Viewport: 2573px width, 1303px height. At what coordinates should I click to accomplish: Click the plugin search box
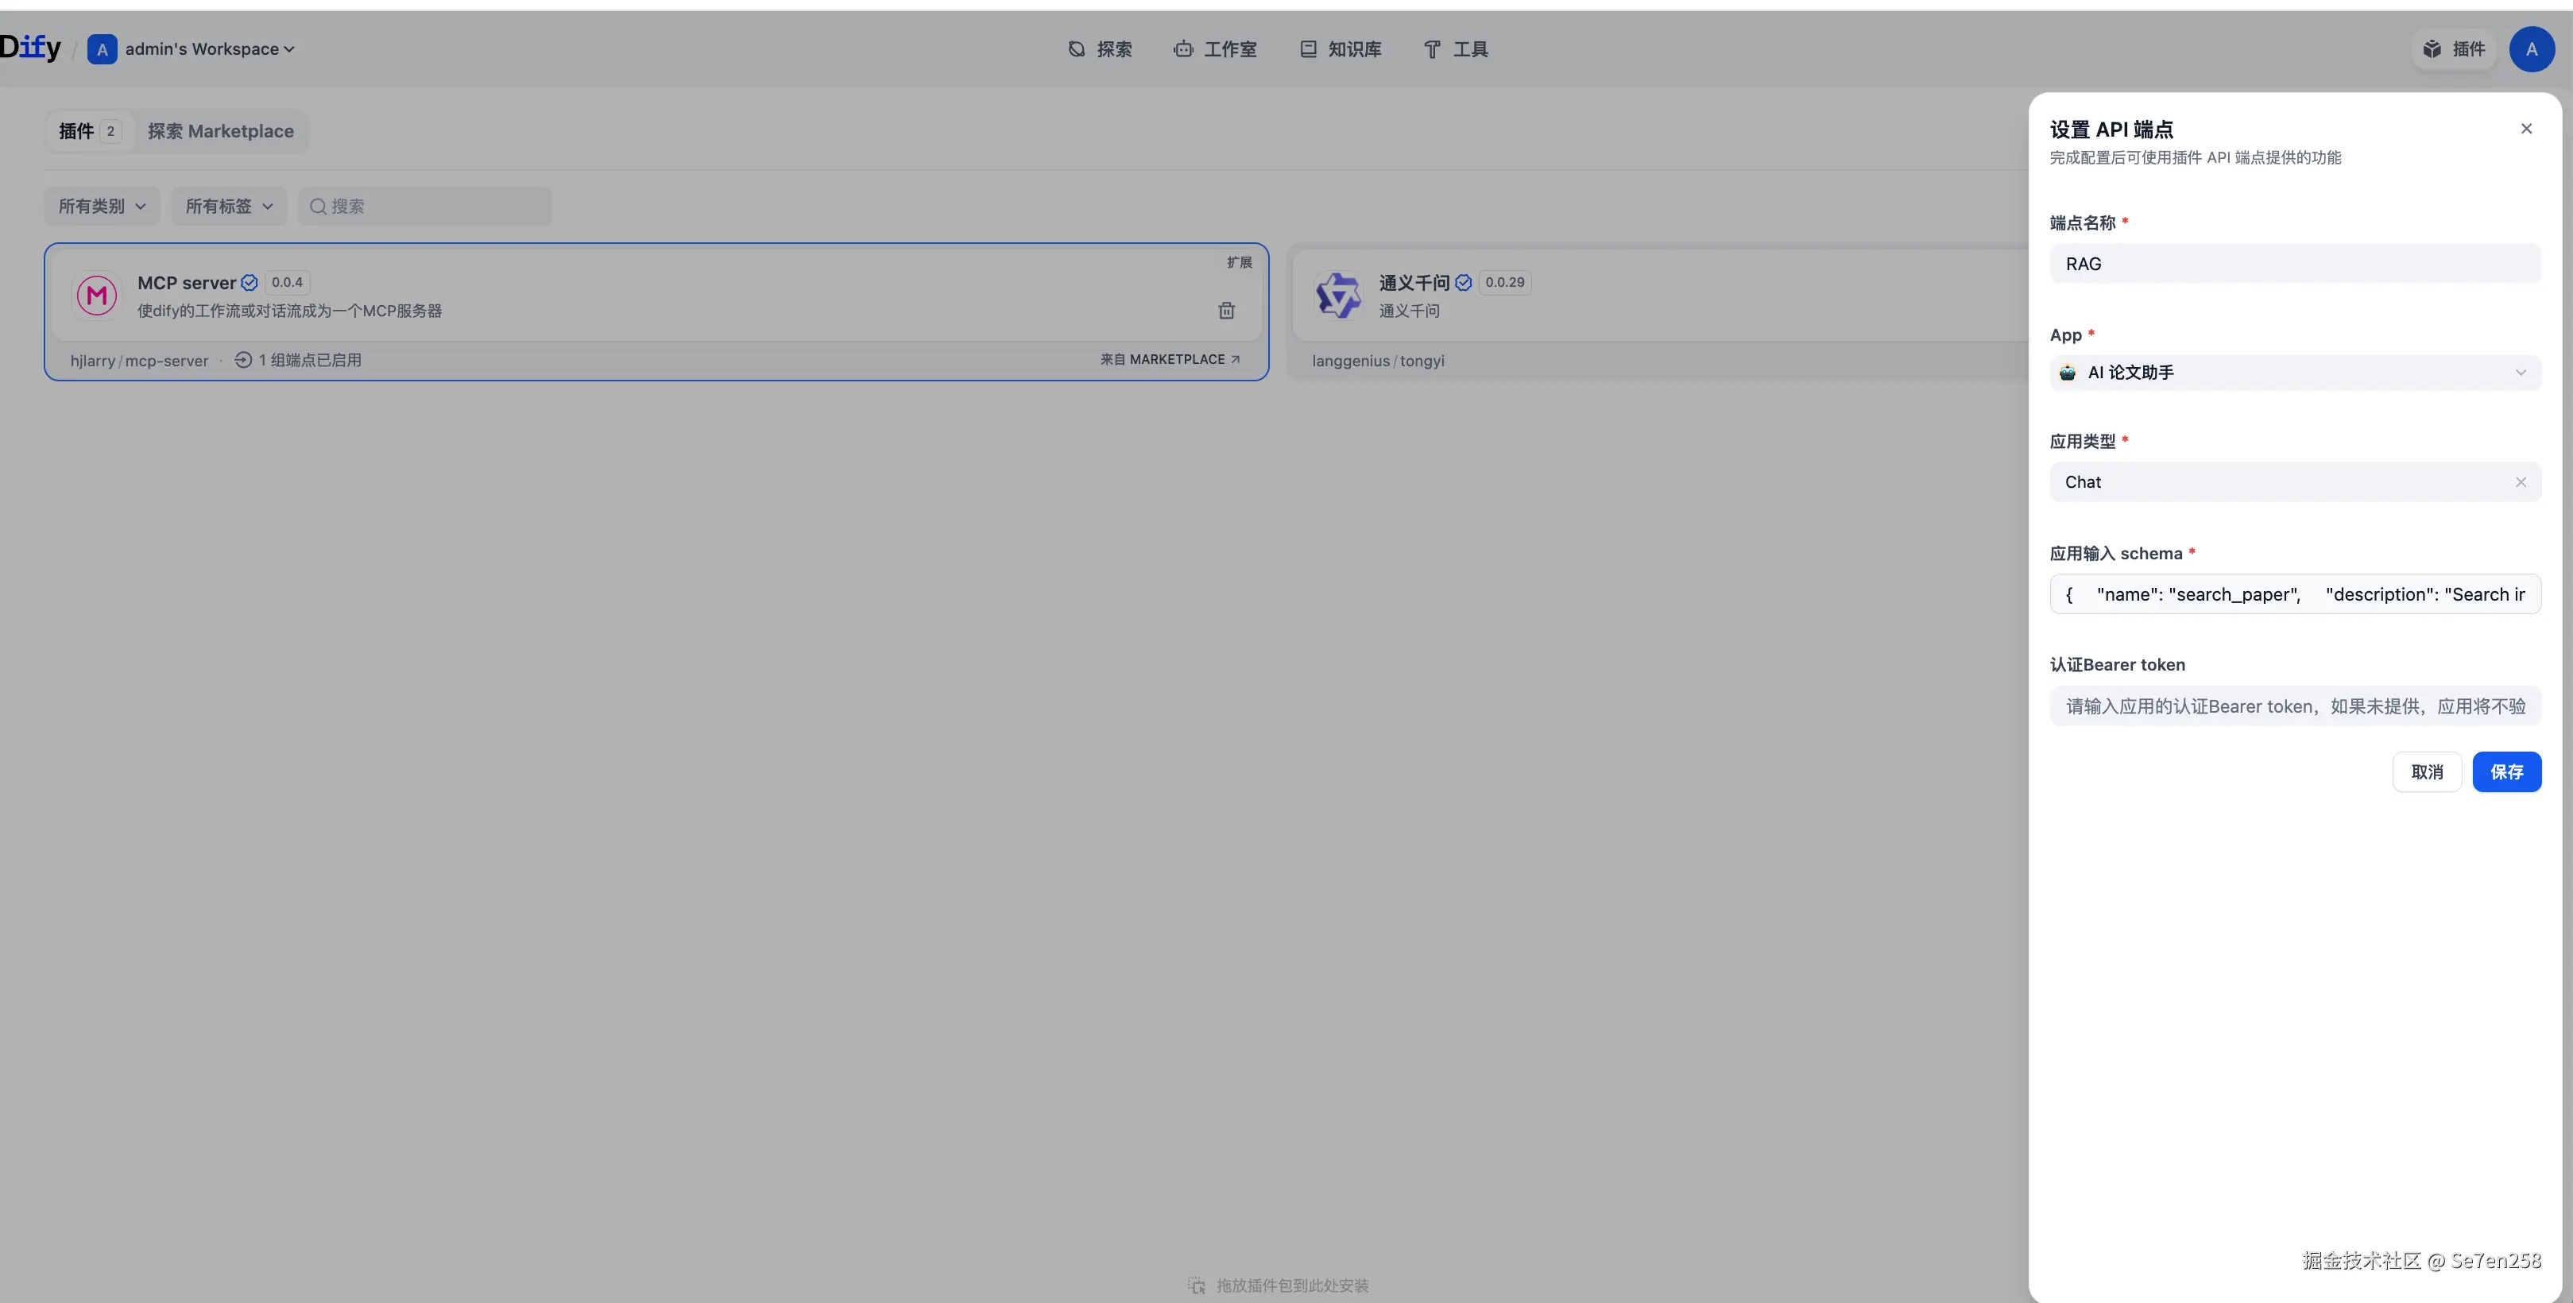pyautogui.click(x=424, y=206)
